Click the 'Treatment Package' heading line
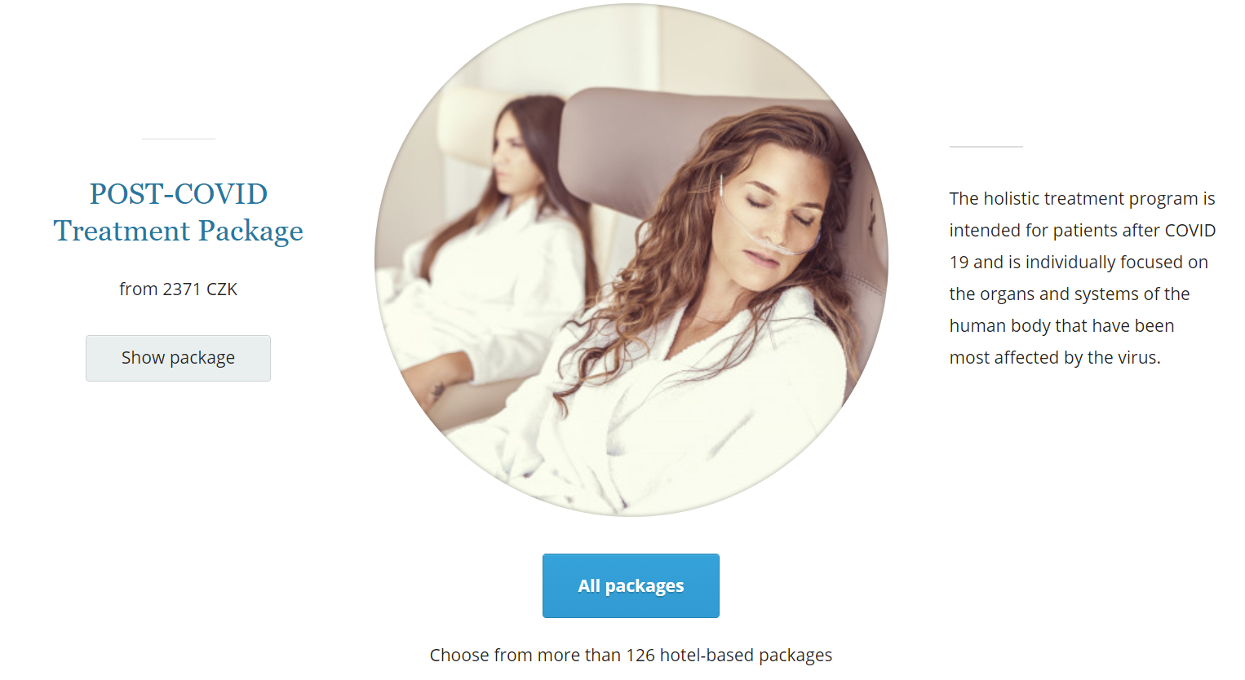Screen dimensions: 1245x680 click(x=178, y=232)
